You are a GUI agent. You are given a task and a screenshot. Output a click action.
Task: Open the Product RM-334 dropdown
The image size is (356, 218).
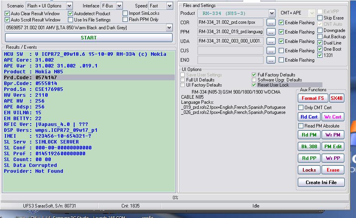272,13
